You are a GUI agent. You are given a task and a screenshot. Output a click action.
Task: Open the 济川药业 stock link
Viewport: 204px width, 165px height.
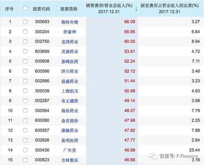[x=70, y=71]
